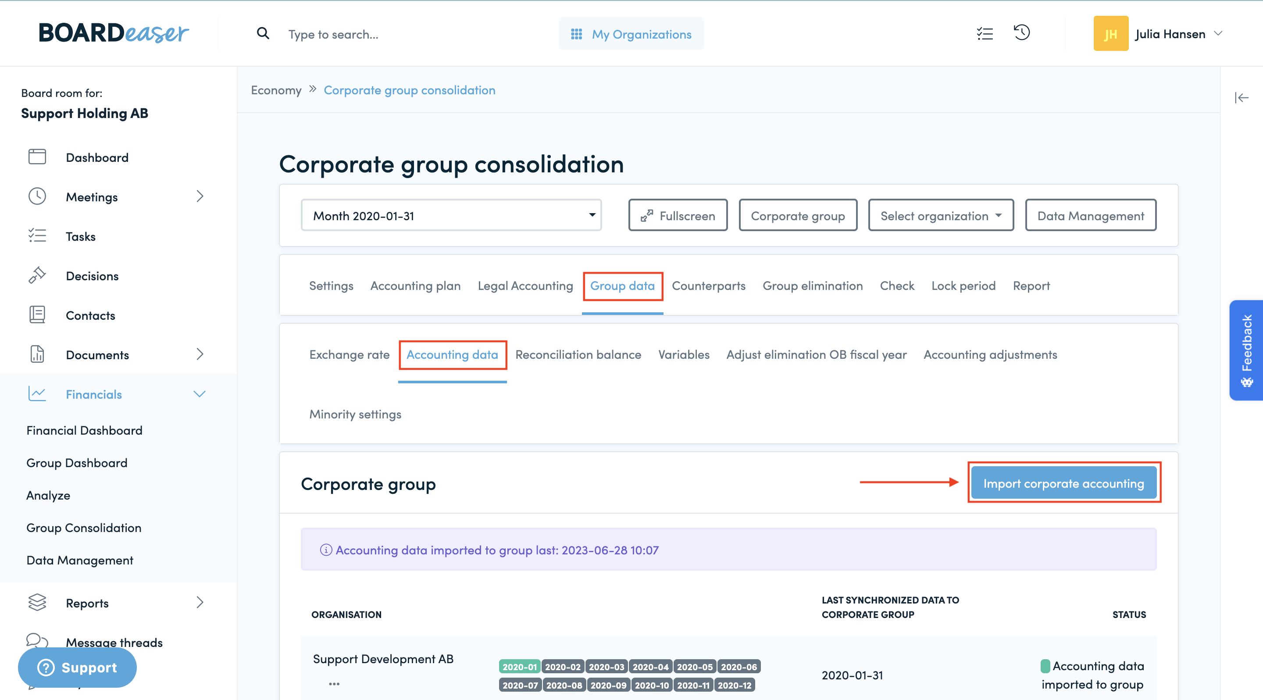This screenshot has width=1263, height=700.
Task: Open the Reconciliation balance sub-tab
Action: coord(578,354)
